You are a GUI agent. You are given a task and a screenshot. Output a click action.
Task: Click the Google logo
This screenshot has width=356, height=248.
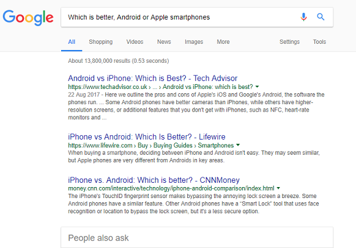pos(28,17)
